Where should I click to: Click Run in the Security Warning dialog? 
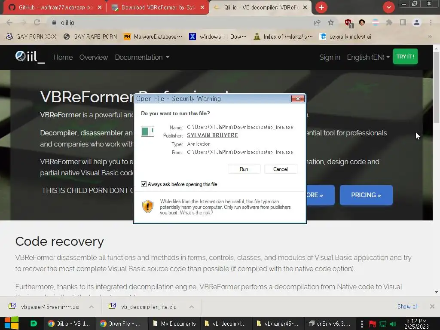244,169
